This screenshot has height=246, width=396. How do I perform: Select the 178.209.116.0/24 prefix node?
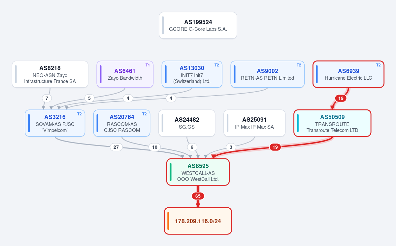click(x=198, y=221)
